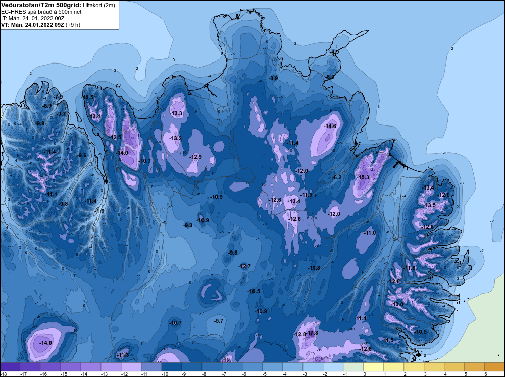505x377 pixels.
Task: Select the -1.6 temperature label
Action: tap(100, 211)
